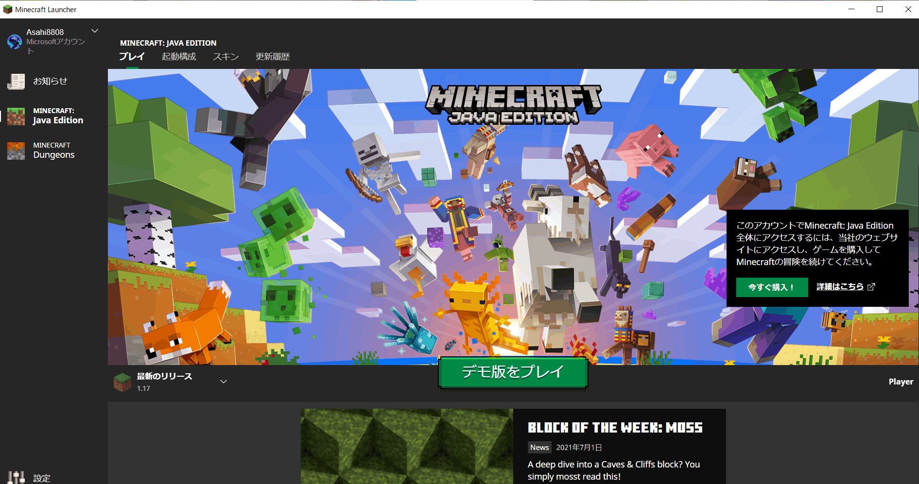Open the moss block news thumbnail
This screenshot has width=919, height=484.
[x=407, y=446]
